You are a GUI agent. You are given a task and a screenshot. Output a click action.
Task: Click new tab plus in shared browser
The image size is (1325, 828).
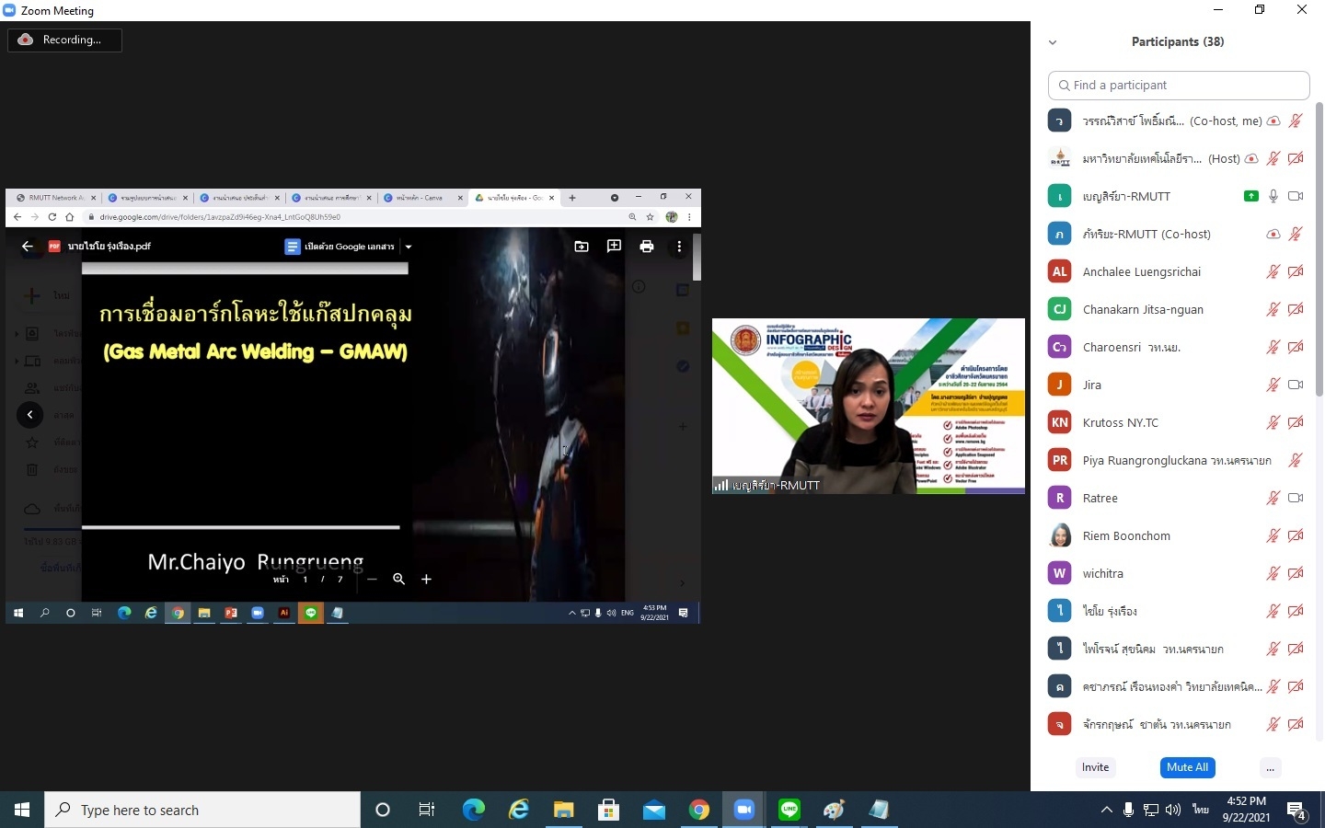(572, 197)
